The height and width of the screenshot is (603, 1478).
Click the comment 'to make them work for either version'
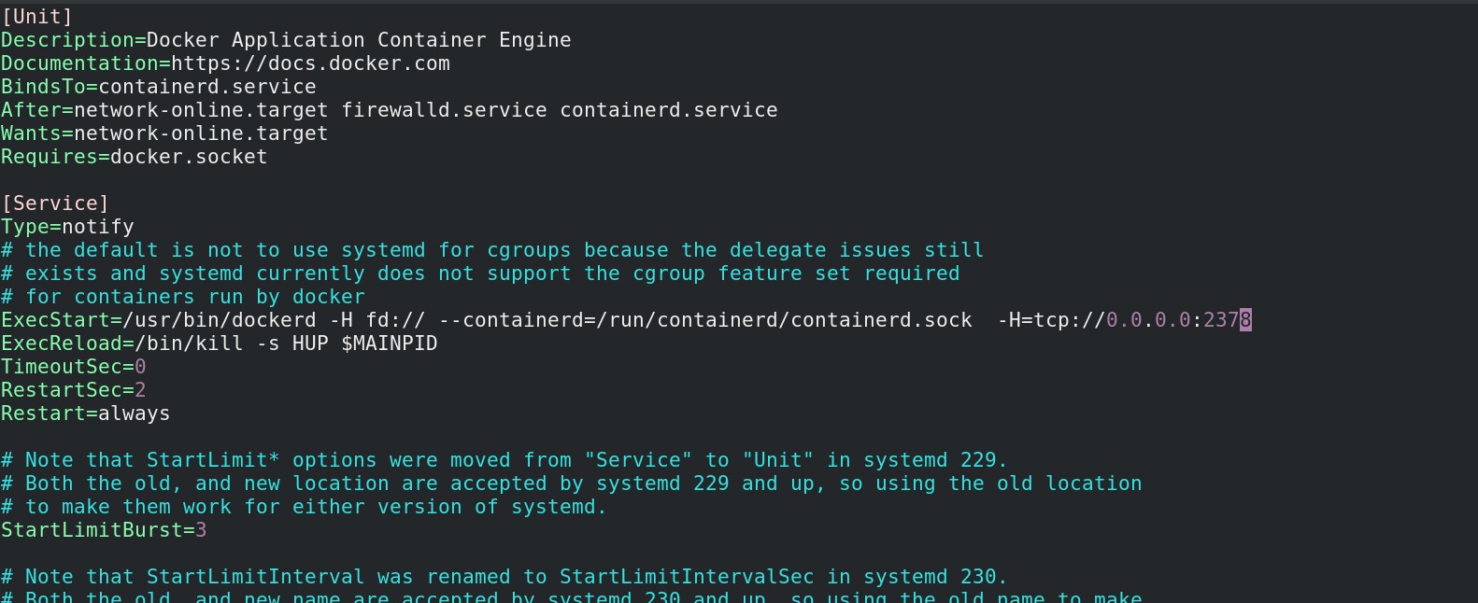coord(304,507)
